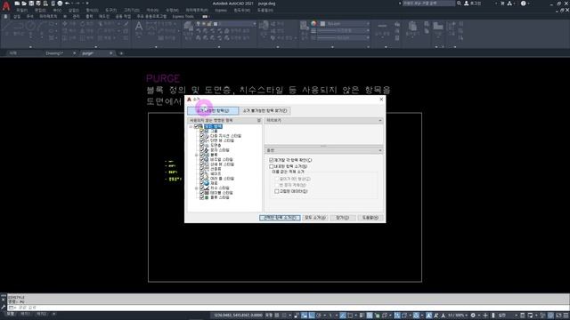Viewport: 570px width, 320px height.
Task: Collapse the 모든 항목 tree root
Action: [x=191, y=126]
